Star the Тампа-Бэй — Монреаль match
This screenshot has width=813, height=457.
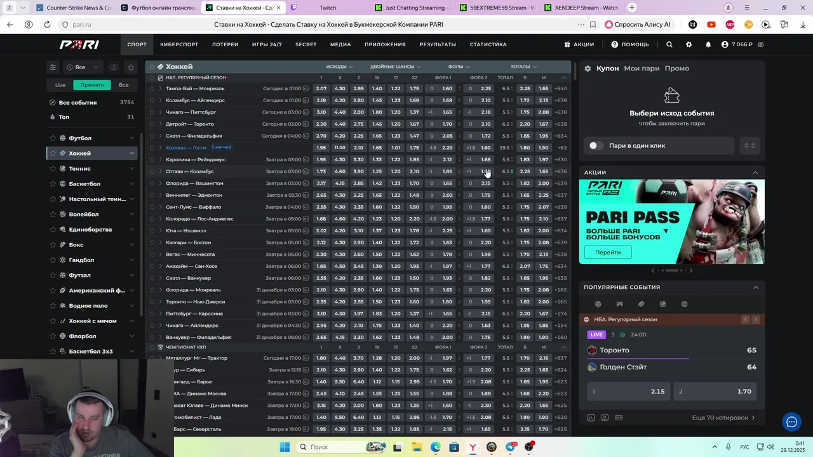pyautogui.click(x=152, y=88)
